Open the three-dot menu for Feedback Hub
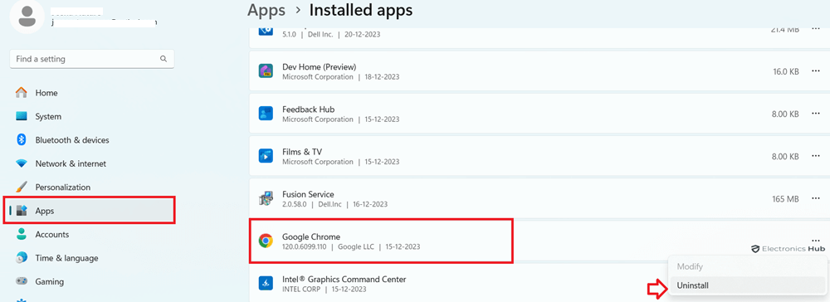 [x=815, y=114]
